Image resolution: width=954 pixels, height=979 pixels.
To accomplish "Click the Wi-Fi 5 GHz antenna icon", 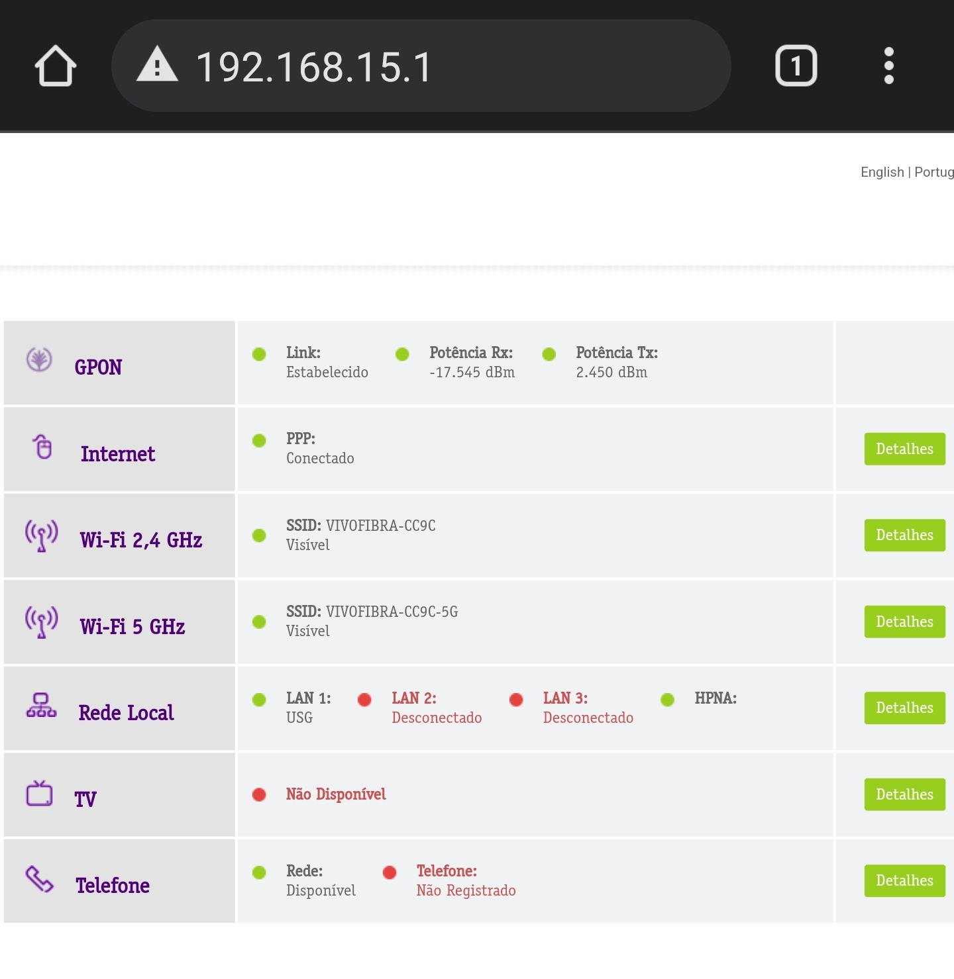I will click(x=41, y=622).
